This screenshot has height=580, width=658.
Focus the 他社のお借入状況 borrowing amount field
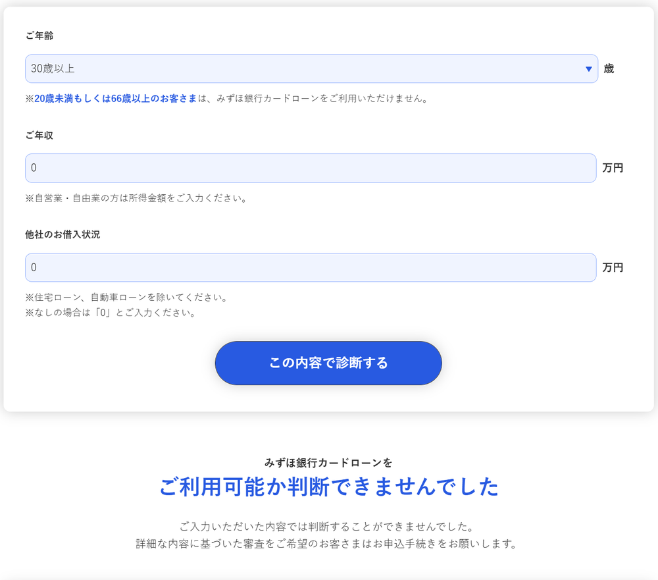pos(311,267)
